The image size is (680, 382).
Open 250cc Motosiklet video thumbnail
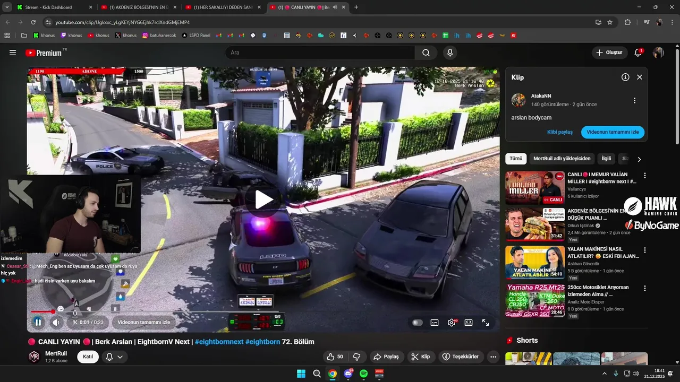coord(535,301)
